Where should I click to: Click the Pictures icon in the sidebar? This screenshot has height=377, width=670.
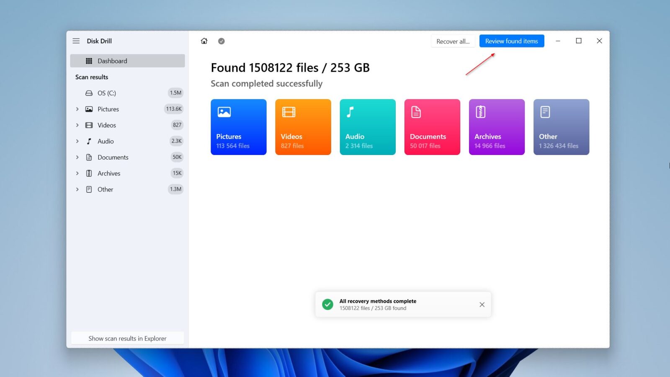pyautogui.click(x=89, y=109)
